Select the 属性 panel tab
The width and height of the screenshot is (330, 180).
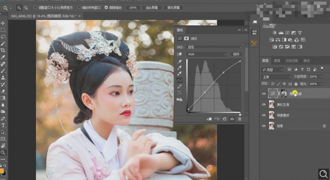coord(180,30)
